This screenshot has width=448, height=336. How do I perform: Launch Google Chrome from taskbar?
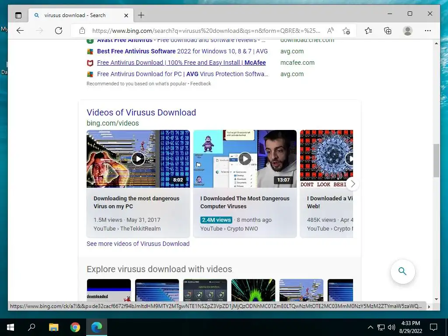click(x=75, y=327)
